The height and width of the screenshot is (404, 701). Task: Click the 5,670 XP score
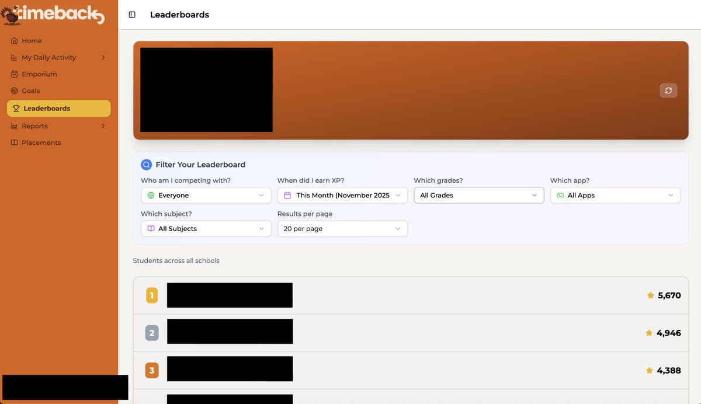[x=669, y=295]
